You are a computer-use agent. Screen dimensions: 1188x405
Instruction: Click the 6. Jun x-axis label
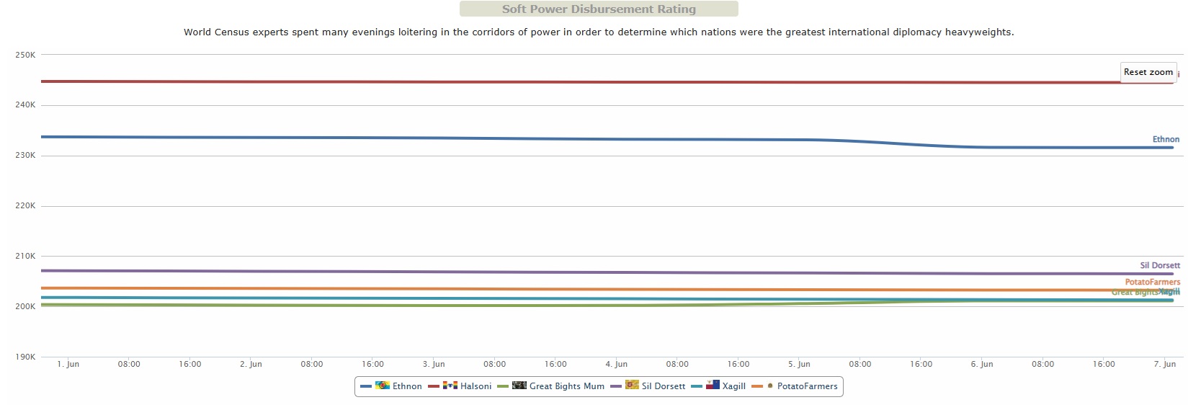click(x=981, y=365)
